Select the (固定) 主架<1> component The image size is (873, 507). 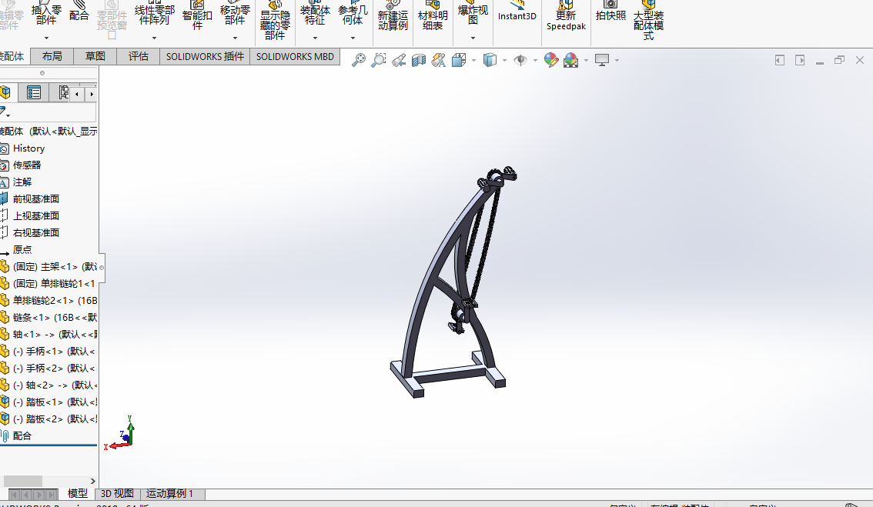click(55, 267)
